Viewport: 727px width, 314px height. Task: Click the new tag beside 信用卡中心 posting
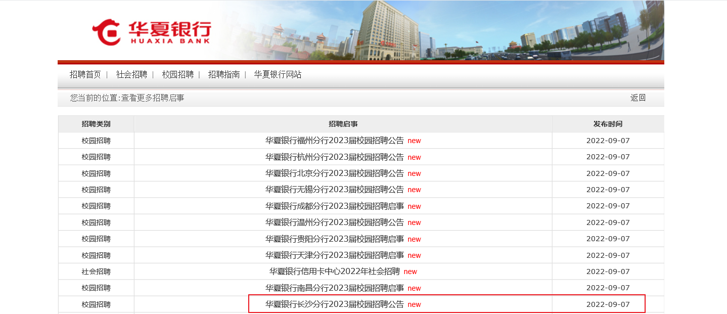point(410,272)
